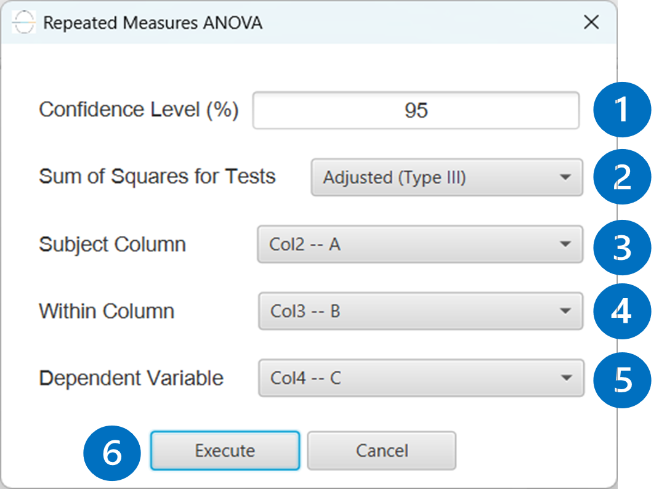
Task: Expand the Subject Column dropdown showing Col2 -- A
Action: point(420,244)
